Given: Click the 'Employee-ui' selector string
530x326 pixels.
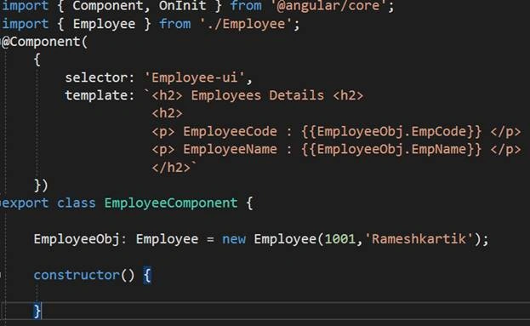Looking at the screenshot, I should (x=195, y=77).
